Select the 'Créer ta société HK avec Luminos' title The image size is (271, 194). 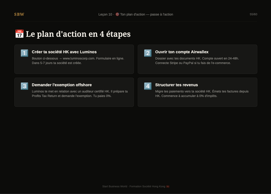click(64, 52)
